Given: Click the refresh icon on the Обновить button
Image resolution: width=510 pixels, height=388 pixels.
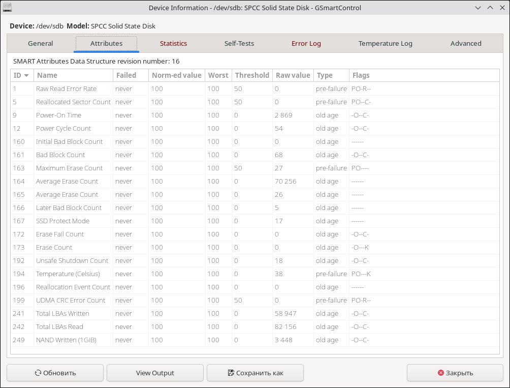Looking at the screenshot, I should point(38,373).
